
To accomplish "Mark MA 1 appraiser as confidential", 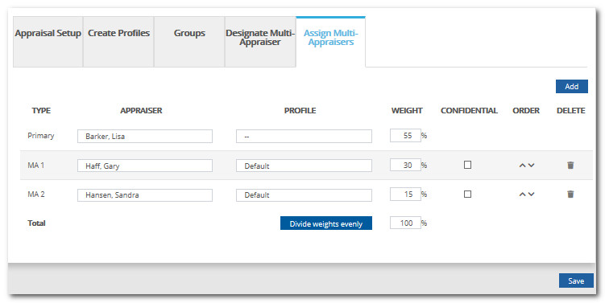I will click(x=467, y=165).
